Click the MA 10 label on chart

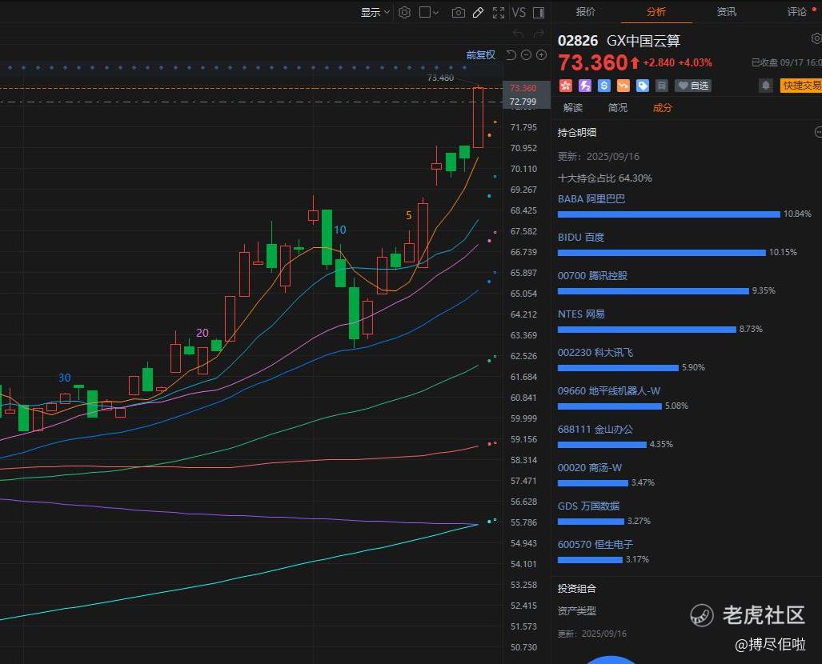(339, 230)
